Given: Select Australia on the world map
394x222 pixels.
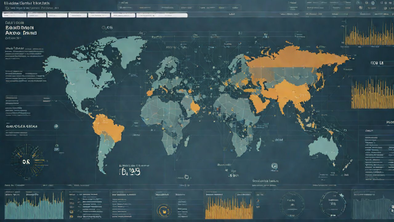Looking at the screenshot, I should (x=323, y=148).
